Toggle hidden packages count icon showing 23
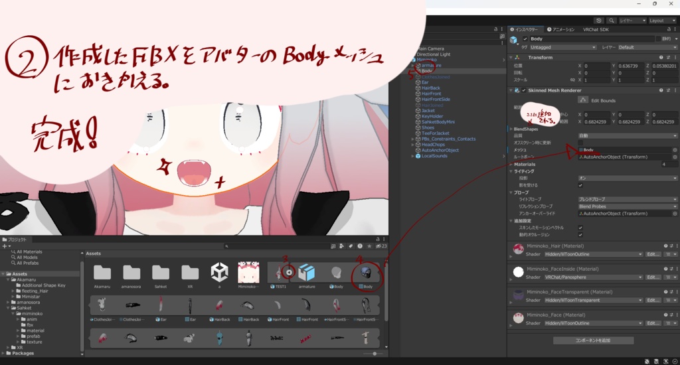Viewport: 680px width, 365px height. (381, 246)
